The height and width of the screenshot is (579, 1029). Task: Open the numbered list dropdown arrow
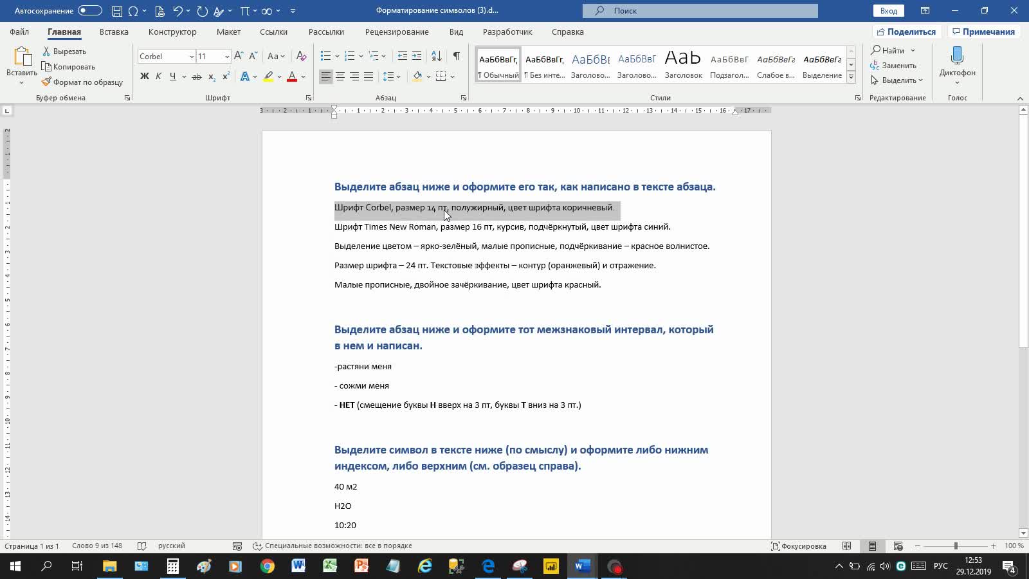click(361, 56)
